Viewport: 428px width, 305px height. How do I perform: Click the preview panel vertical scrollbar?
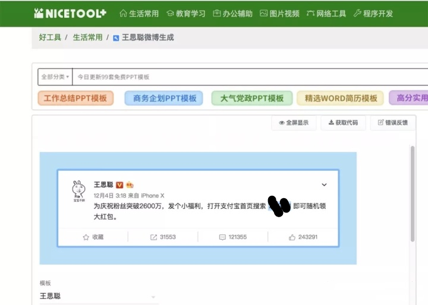413,193
